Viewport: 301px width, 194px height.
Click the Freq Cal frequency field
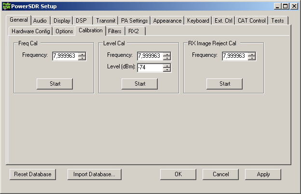coord(65,56)
